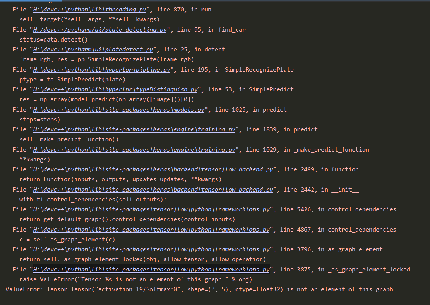Select the 'self._make_predict_function()' code line

(x=69, y=139)
